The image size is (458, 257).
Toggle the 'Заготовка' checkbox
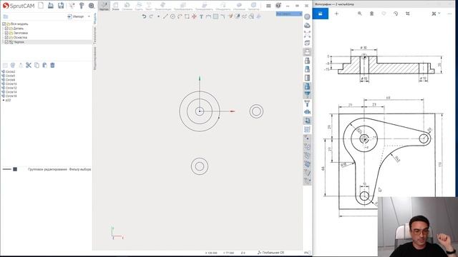point(6,33)
